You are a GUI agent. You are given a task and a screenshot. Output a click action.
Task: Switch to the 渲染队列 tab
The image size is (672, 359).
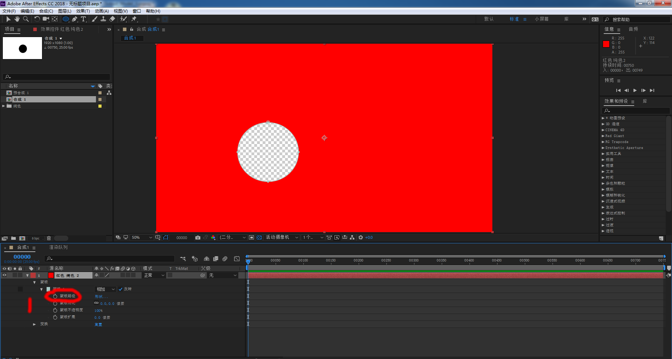[58, 247]
